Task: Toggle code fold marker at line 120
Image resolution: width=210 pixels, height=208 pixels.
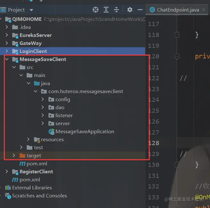Action: [177, 56]
